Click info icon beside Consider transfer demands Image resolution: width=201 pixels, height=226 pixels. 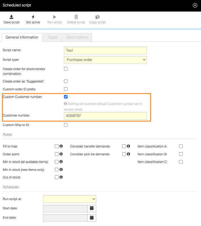(128, 146)
